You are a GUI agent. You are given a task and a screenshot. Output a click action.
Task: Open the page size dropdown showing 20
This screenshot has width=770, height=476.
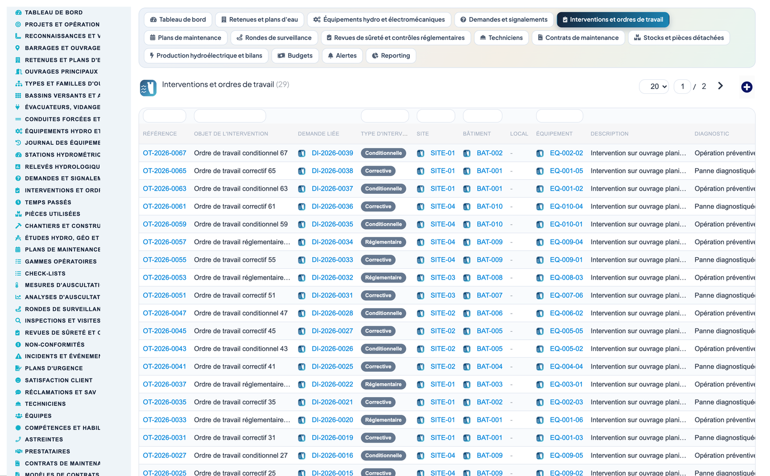[654, 86]
